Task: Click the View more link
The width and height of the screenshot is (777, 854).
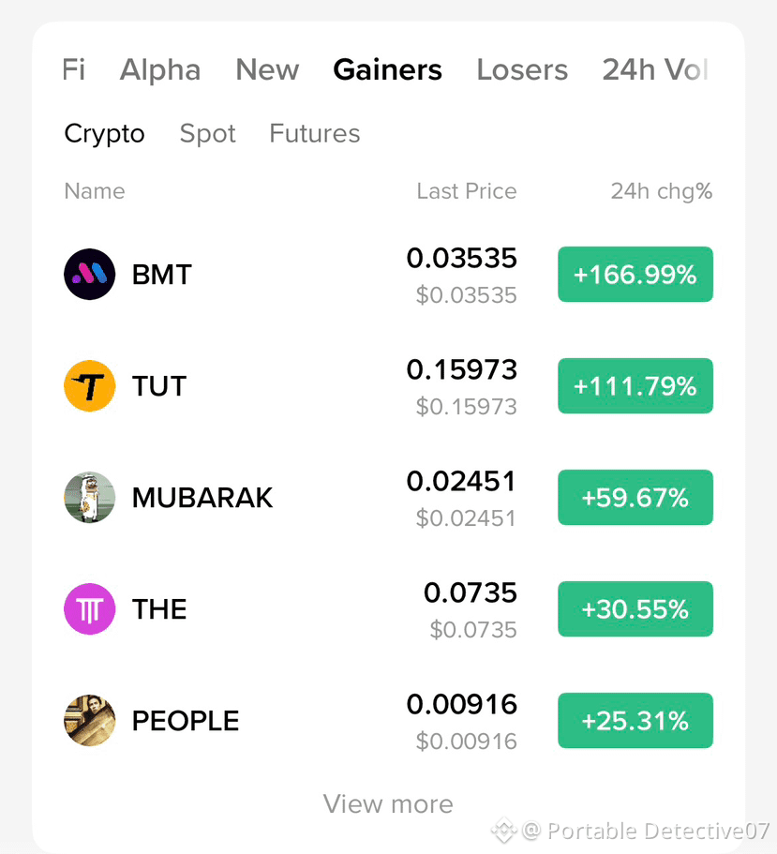Action: click(388, 804)
